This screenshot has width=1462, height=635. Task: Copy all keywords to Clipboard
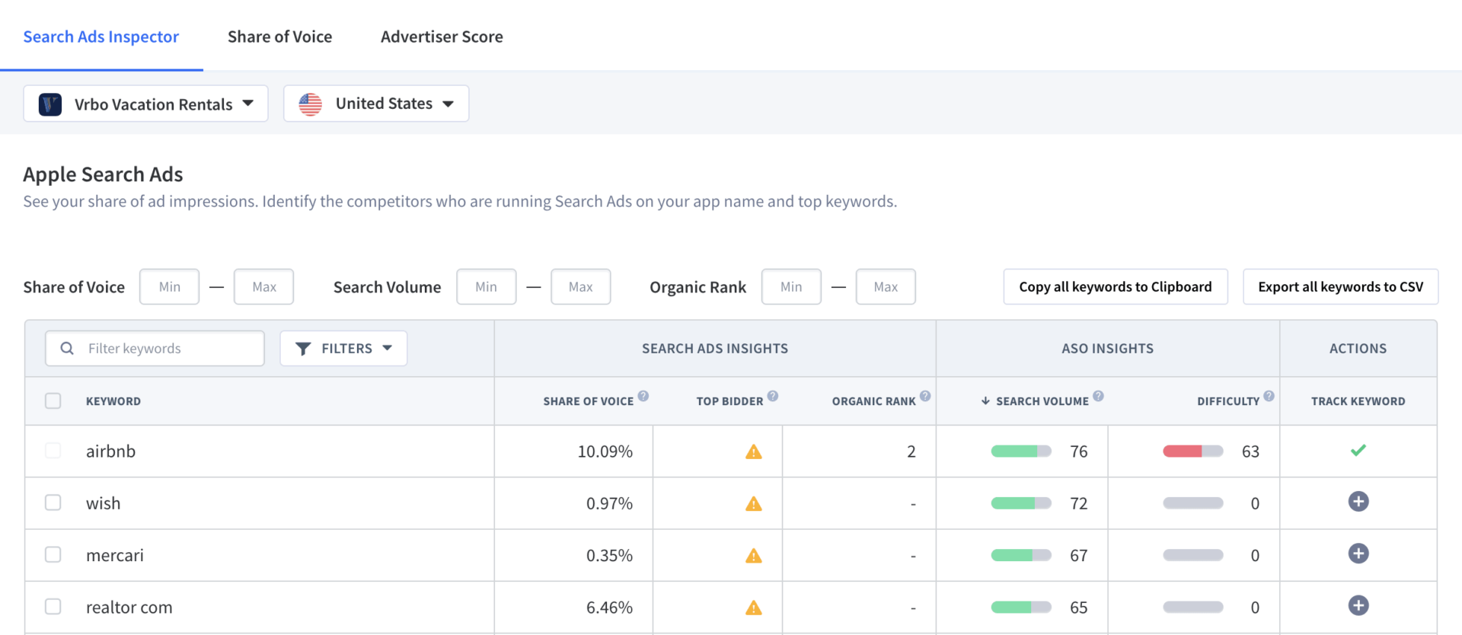[1116, 287]
